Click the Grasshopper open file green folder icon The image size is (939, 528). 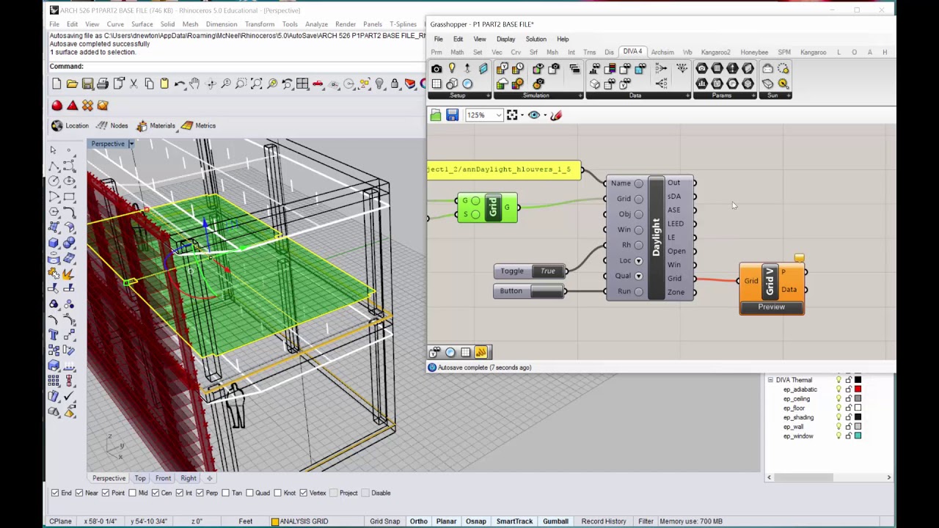[x=436, y=115]
